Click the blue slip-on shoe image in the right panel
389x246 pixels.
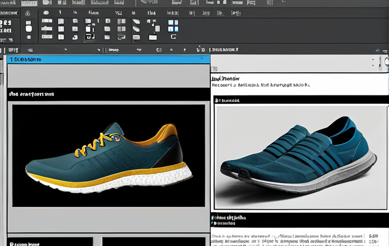pos(300,157)
